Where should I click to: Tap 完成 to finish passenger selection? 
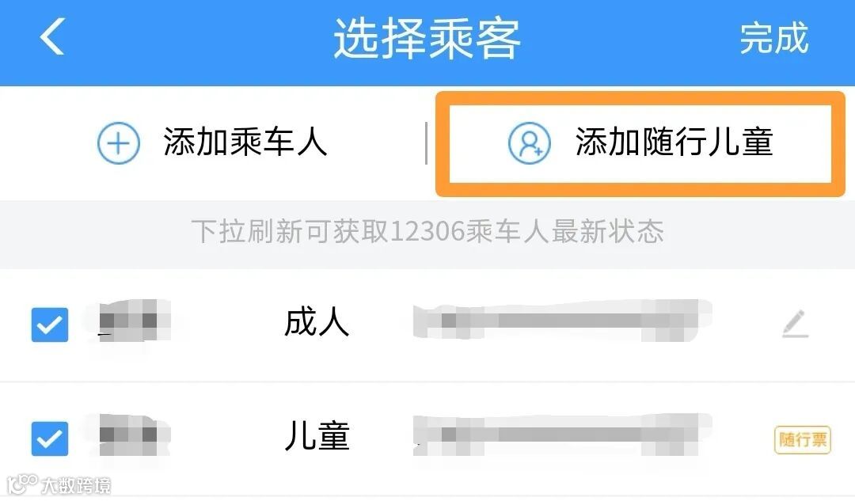(x=773, y=38)
